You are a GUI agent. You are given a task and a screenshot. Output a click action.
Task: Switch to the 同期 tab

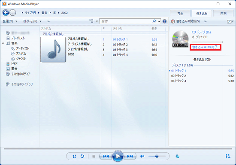(224, 14)
